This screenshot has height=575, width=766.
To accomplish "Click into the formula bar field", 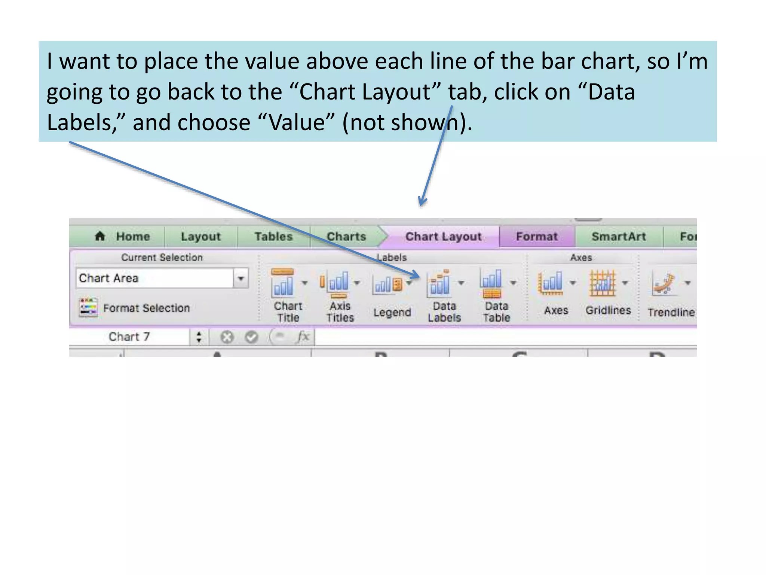I will (x=486, y=337).
